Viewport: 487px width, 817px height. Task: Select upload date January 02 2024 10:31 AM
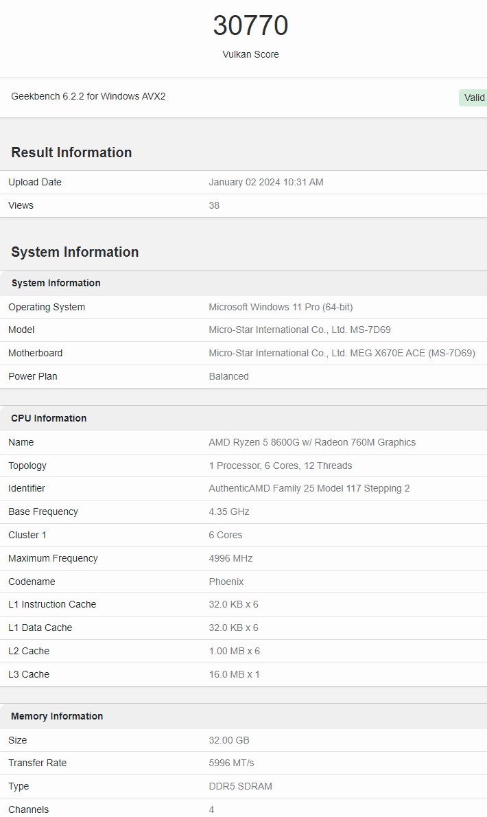click(266, 183)
